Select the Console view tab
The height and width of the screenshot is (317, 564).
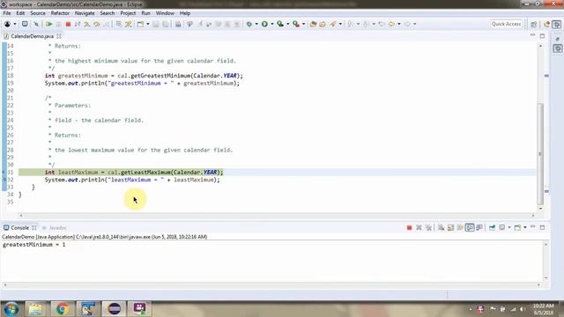coord(19,228)
